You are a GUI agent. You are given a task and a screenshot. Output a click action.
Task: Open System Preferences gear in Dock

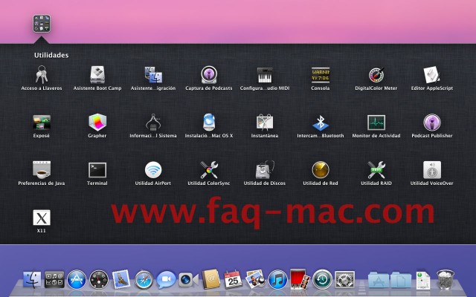click(344, 279)
